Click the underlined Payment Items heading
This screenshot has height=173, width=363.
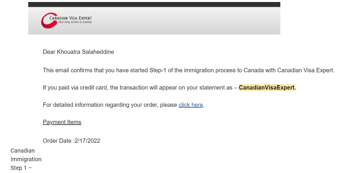pyautogui.click(x=62, y=122)
